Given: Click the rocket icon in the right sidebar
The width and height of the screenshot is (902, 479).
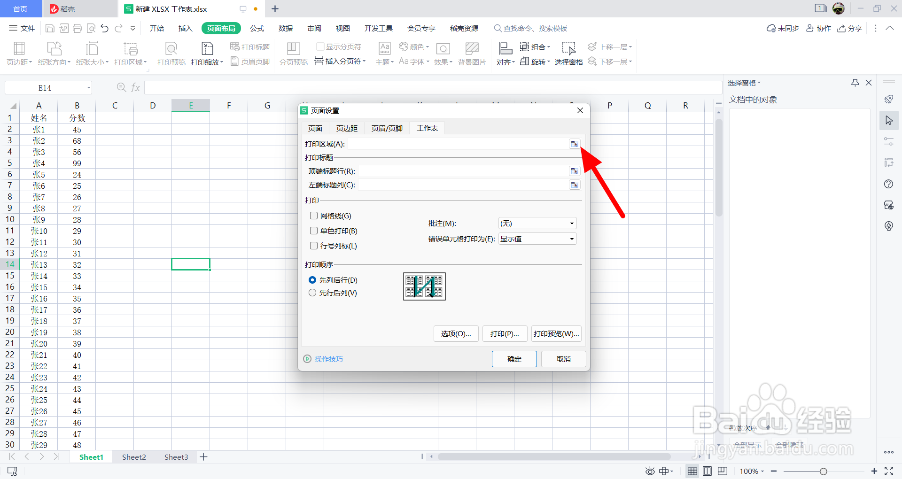Looking at the screenshot, I should tap(888, 100).
